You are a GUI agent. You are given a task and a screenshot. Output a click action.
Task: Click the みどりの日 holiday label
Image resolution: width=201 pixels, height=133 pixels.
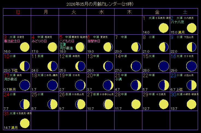pos(39,41)
